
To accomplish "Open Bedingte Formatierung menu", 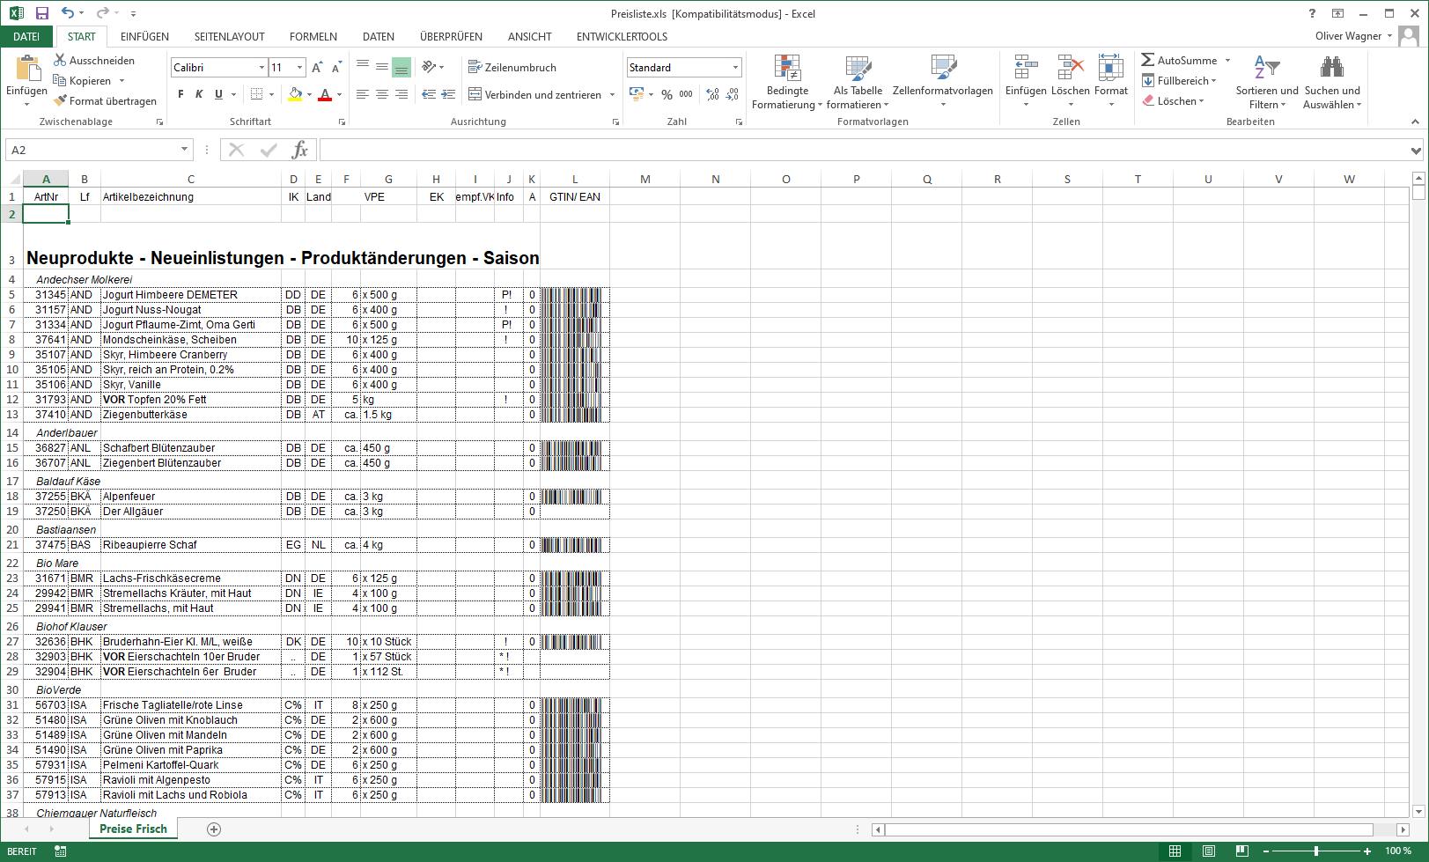I will tap(787, 82).
